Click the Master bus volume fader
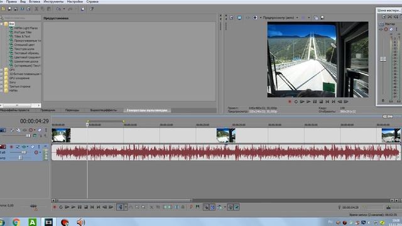This screenshot has width=402, height=226. tap(383, 59)
